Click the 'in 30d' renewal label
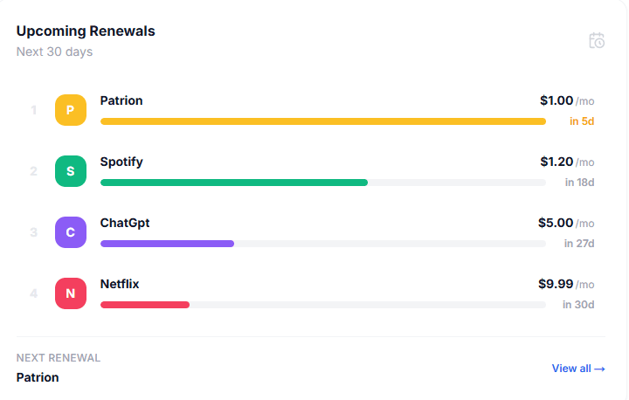The width and height of the screenshot is (629, 400). (x=578, y=305)
